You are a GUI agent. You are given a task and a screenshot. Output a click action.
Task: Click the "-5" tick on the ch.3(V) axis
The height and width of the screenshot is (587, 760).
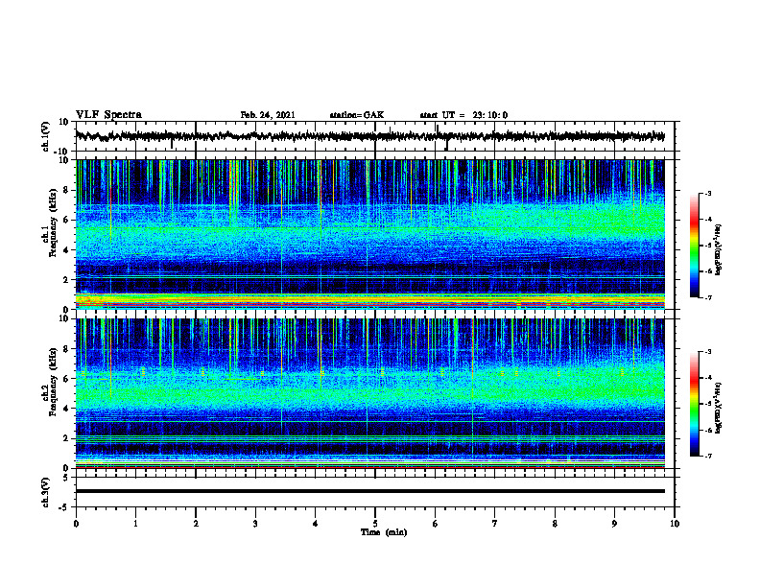pos(65,507)
